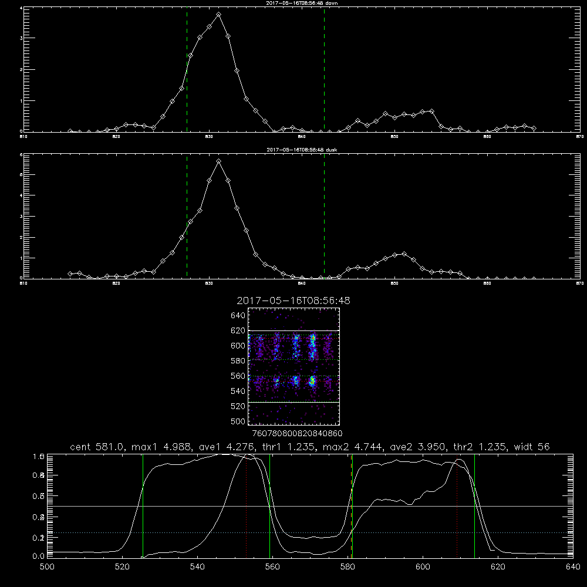Select the "thr2 1.235" statistic
The width and height of the screenshot is (587, 587).
click(480, 447)
